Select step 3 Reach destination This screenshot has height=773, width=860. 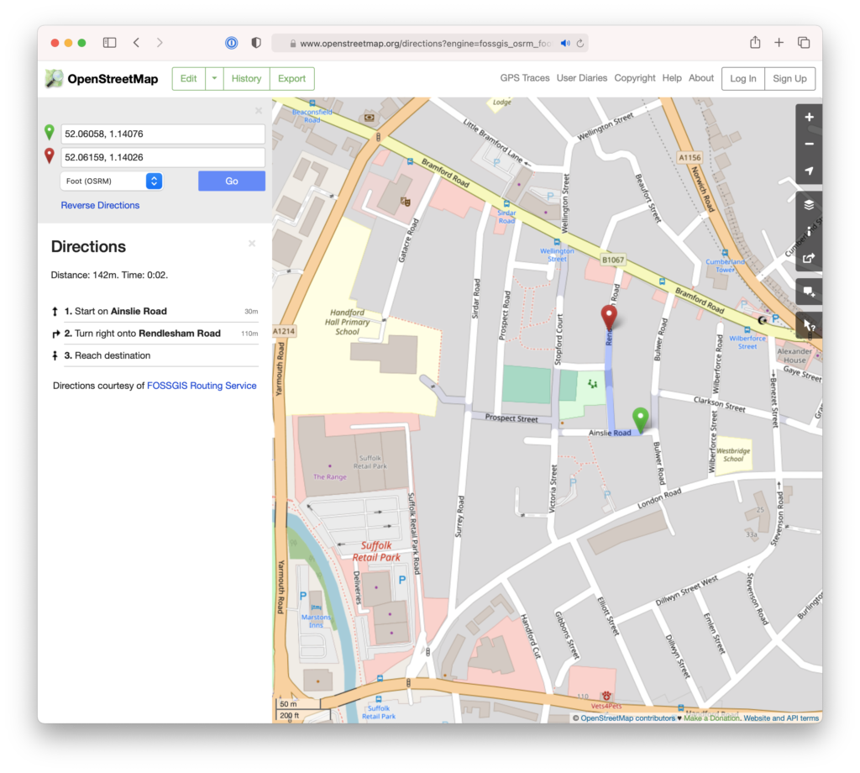pyautogui.click(x=155, y=355)
